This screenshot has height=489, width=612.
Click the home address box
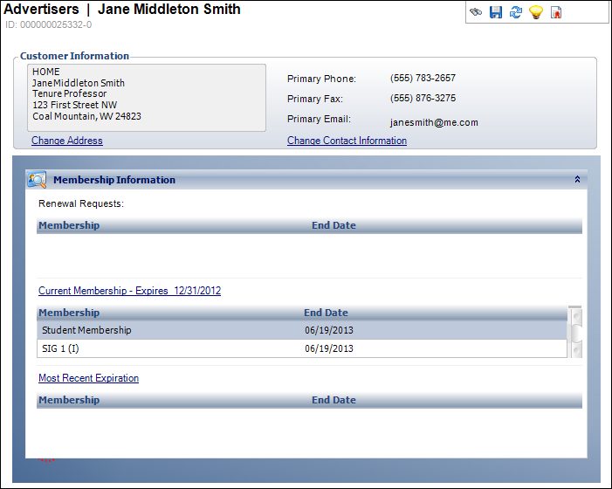tap(147, 98)
